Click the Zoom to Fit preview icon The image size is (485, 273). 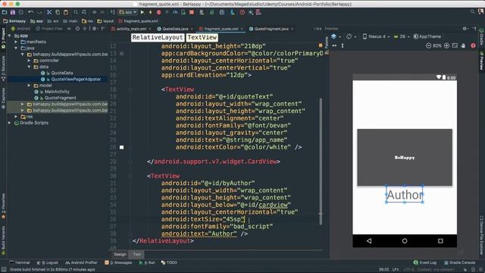pos(455,45)
